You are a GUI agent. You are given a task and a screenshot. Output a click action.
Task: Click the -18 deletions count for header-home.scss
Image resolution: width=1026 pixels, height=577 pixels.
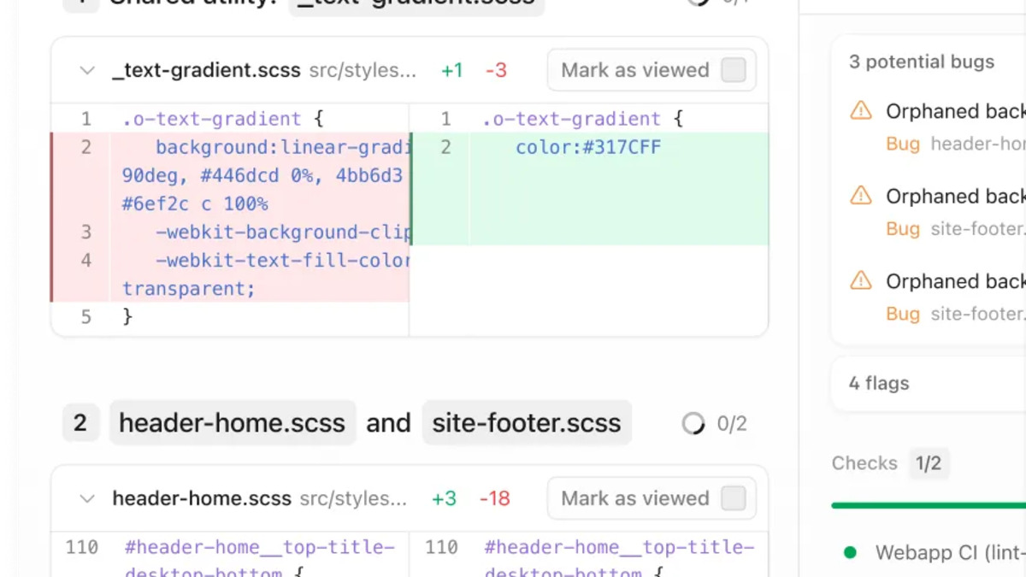(495, 498)
